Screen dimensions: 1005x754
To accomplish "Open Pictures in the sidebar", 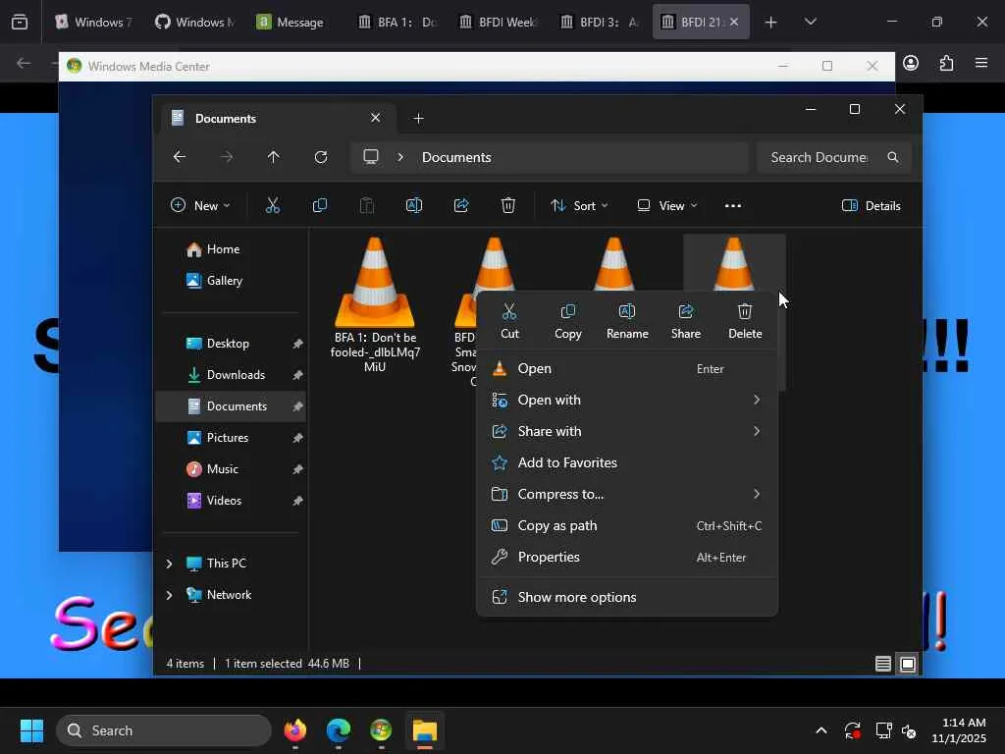I will pyautogui.click(x=231, y=438).
